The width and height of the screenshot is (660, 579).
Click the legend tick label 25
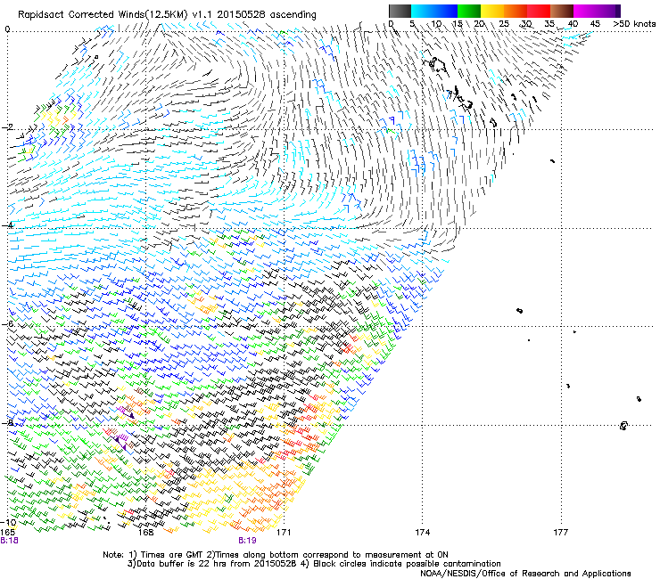pyautogui.click(x=504, y=24)
